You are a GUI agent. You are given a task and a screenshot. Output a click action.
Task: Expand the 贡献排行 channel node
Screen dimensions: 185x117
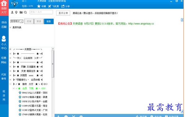pos(11,80)
